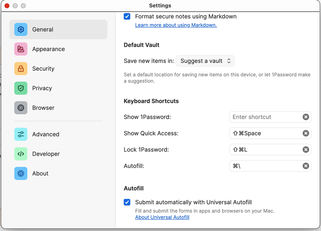Click the Show 1Password shortcut input field
Viewport: 321px width, 231px height.
pyautogui.click(x=265, y=117)
